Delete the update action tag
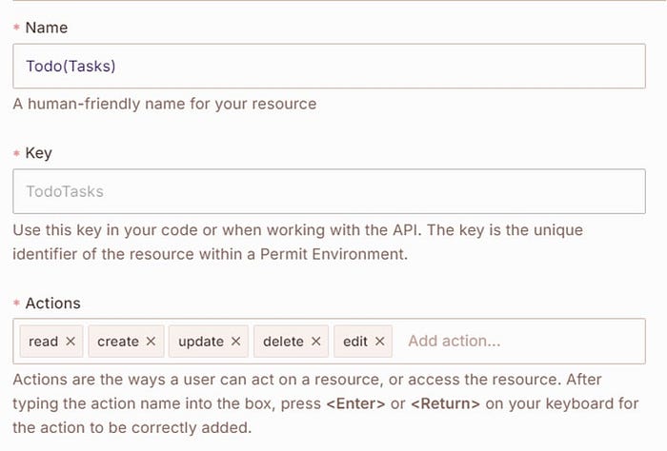Screen dimensions: 667x451 click(236, 341)
